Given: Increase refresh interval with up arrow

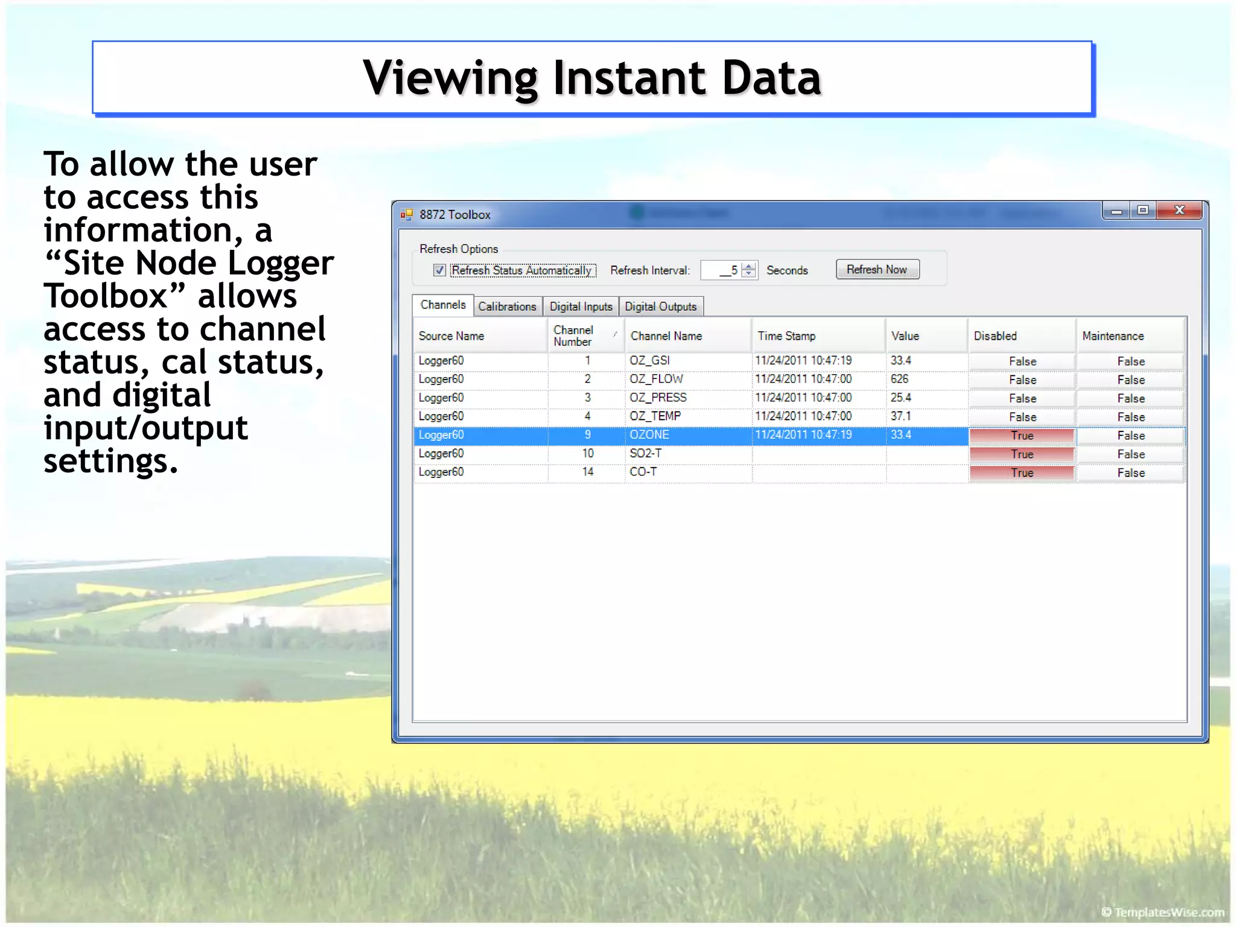Looking at the screenshot, I should [x=749, y=266].
